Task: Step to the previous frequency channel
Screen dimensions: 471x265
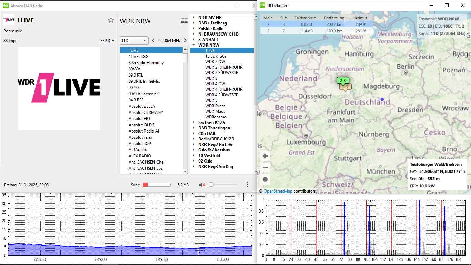Action: [x=153, y=41]
